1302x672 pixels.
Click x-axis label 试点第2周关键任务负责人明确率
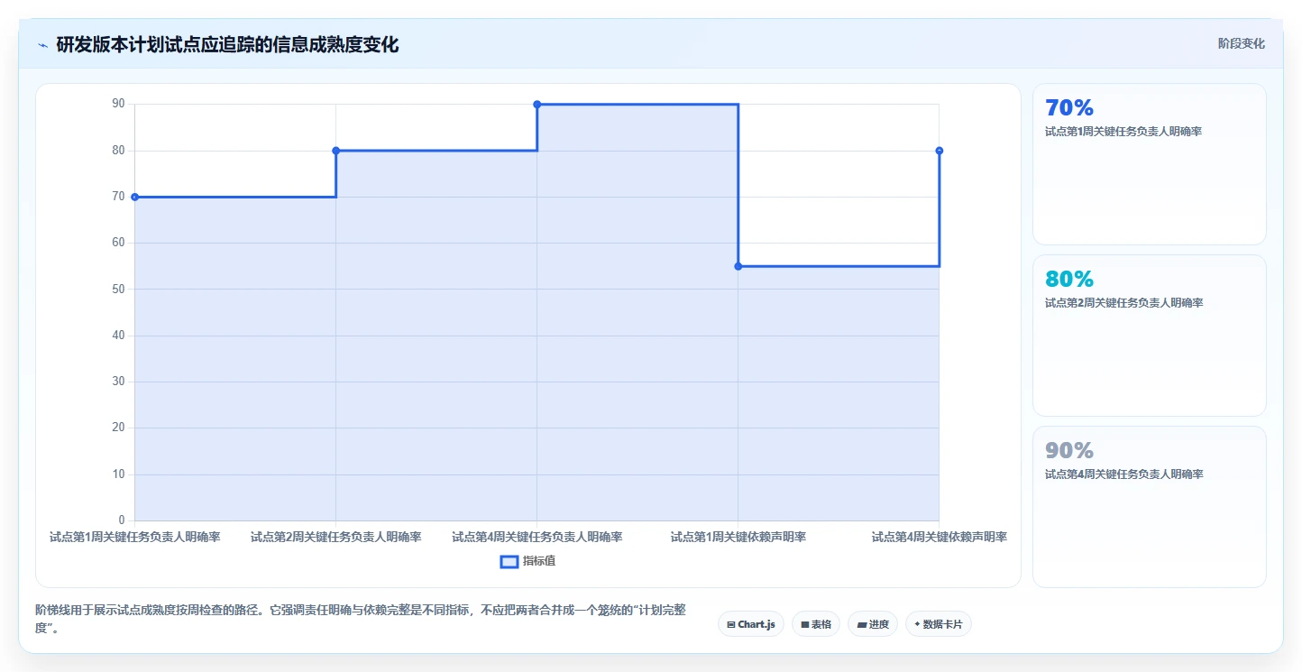(x=336, y=538)
